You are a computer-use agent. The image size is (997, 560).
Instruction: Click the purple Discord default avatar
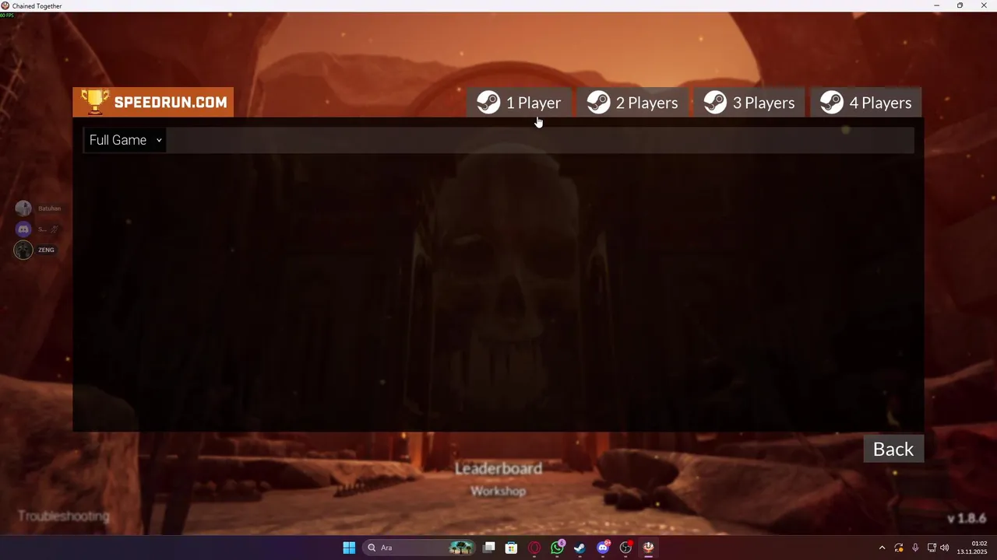tap(23, 229)
